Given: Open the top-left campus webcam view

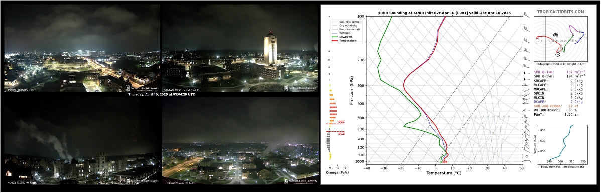Looking at the screenshot, I should tap(82, 48).
